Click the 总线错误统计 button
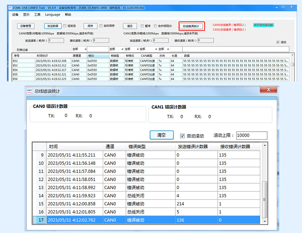The image size is (302, 233). (191, 26)
